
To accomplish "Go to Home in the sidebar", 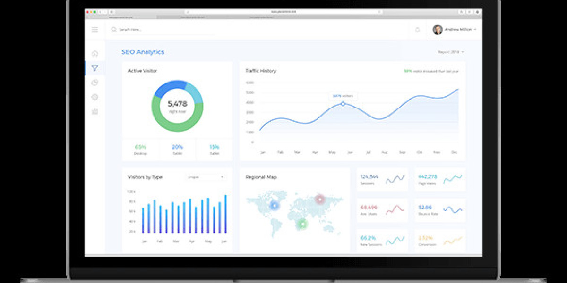I will 95,53.
